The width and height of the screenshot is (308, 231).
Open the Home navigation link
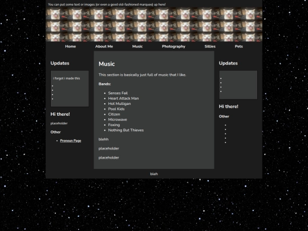(71, 47)
